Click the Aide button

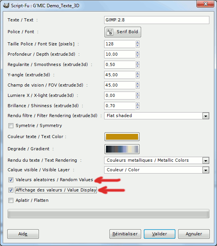pyautogui.click(x=23, y=234)
